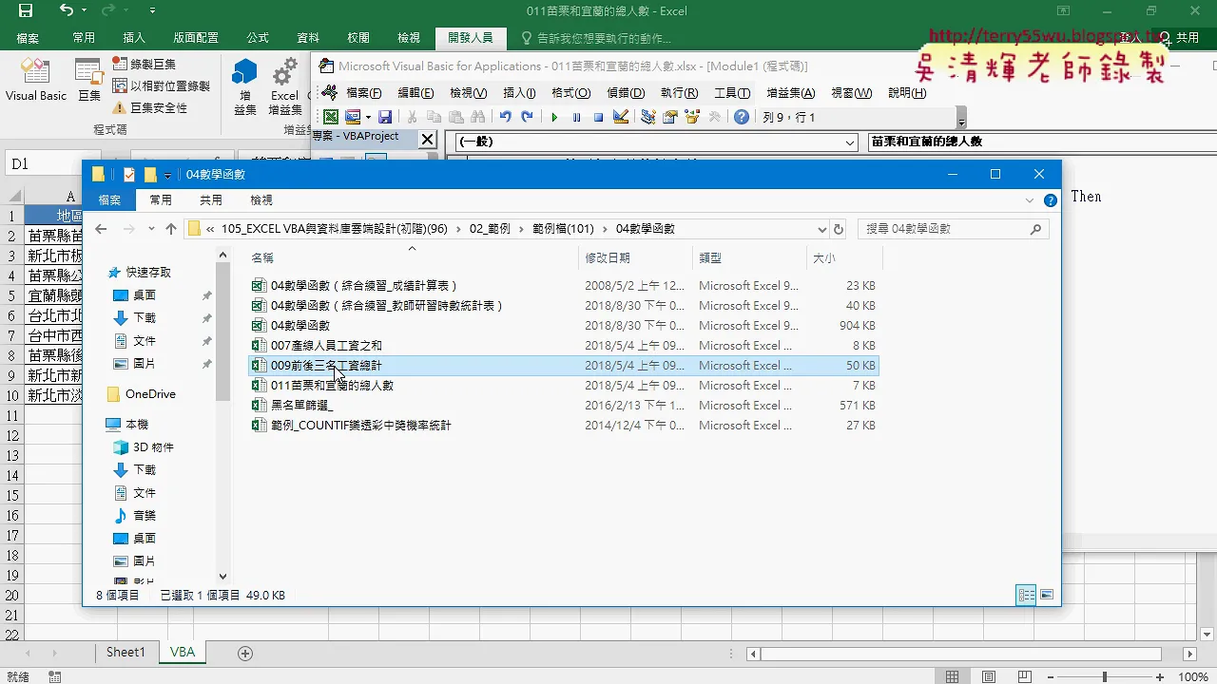
Task: Click 錄製巨集 record macro button
Action: 144,64
